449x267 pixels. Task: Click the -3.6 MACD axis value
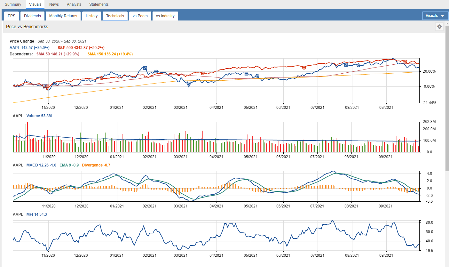pyautogui.click(x=429, y=201)
